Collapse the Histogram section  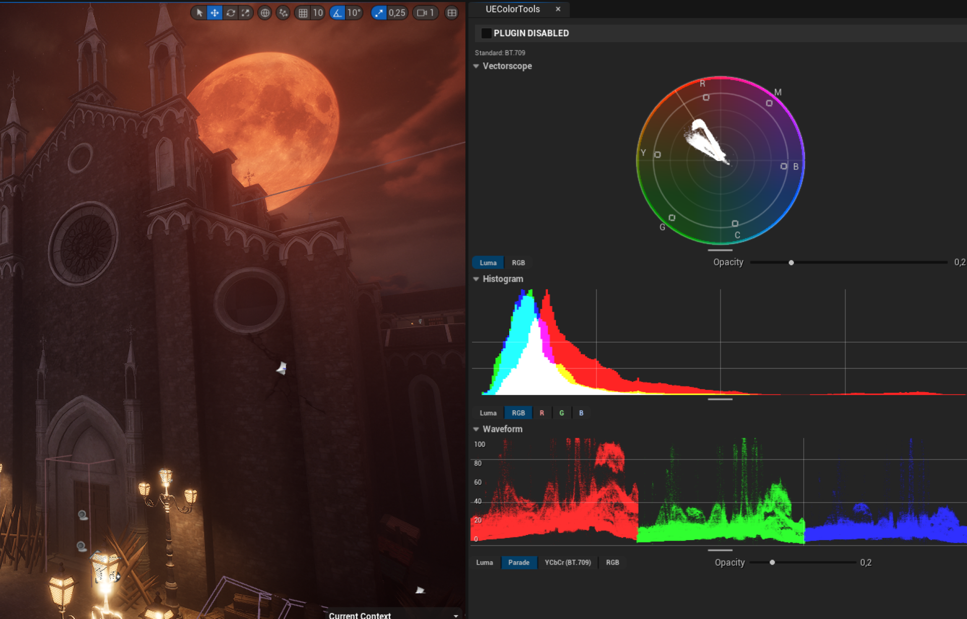[x=476, y=279]
